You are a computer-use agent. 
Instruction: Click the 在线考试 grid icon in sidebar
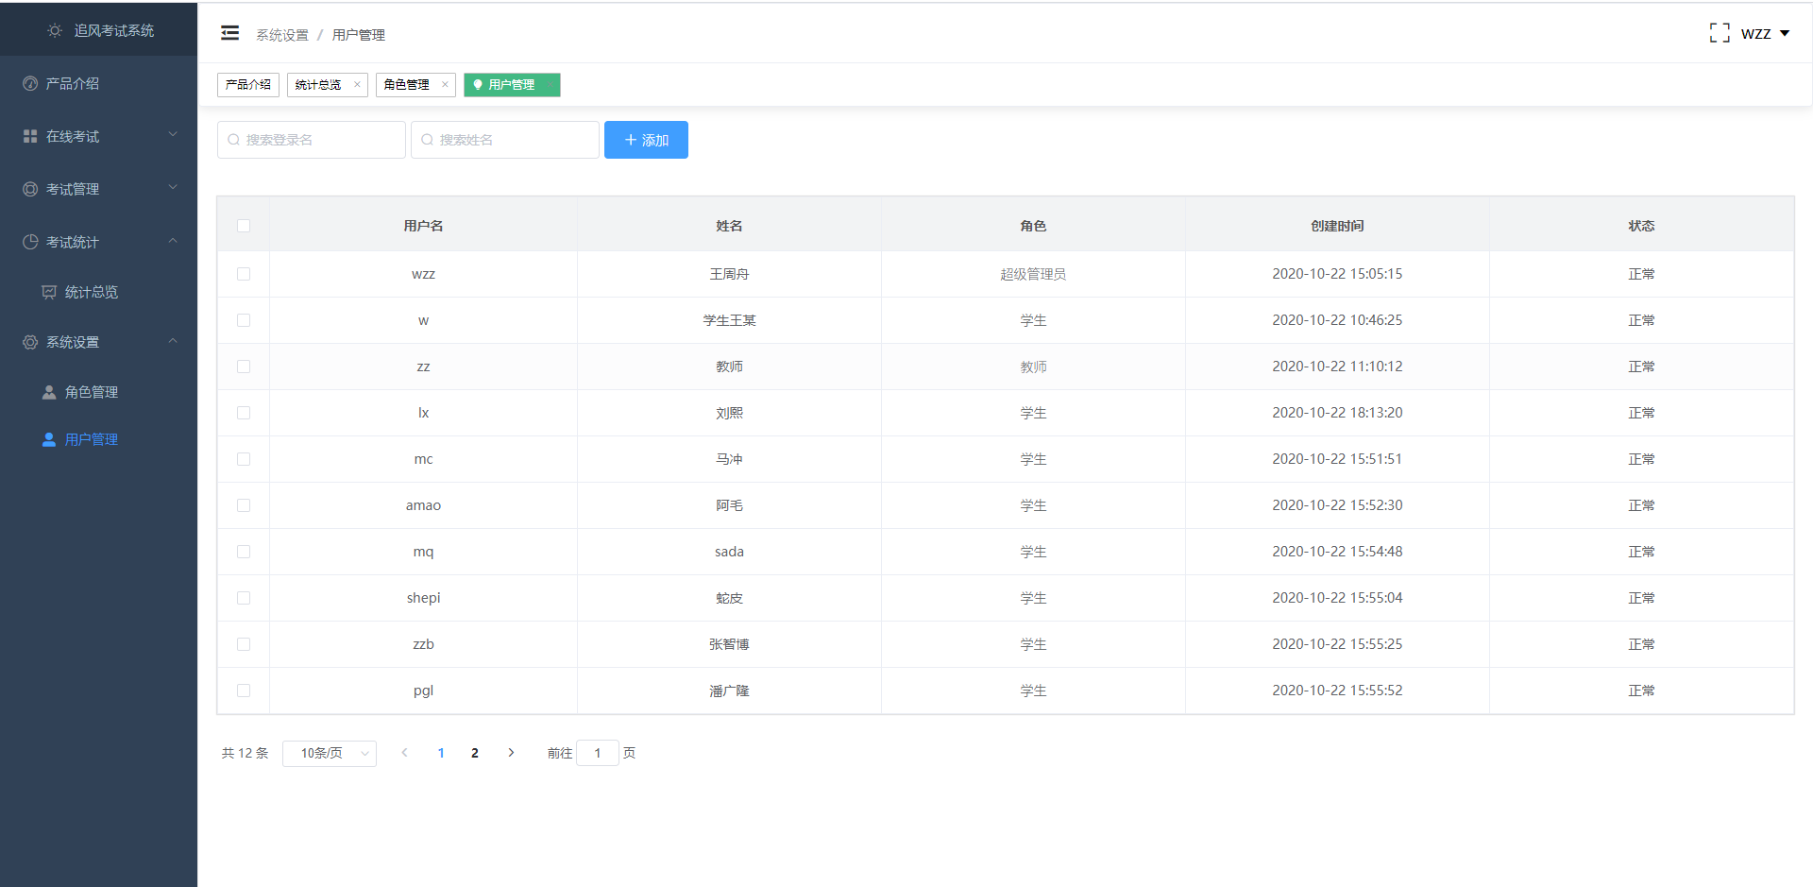point(30,136)
